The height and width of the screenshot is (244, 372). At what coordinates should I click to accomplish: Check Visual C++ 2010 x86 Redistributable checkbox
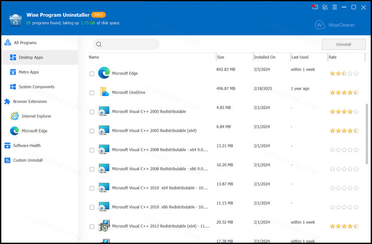coord(92,207)
